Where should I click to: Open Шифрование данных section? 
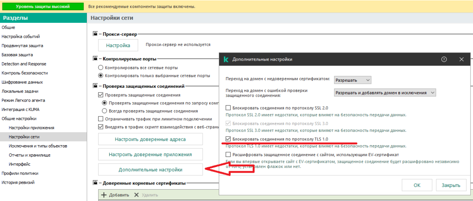point(22,82)
